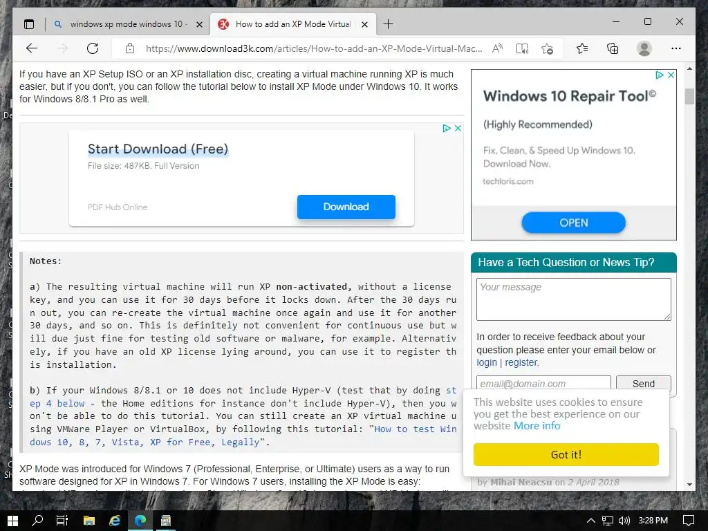Click the address bar URL
This screenshot has height=531, width=708.
pos(313,48)
